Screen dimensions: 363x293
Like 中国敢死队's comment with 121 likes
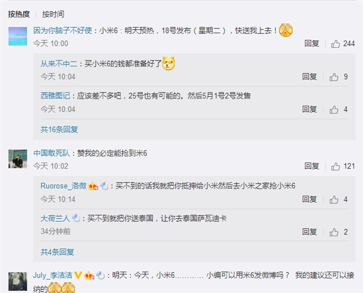[x=335, y=166]
